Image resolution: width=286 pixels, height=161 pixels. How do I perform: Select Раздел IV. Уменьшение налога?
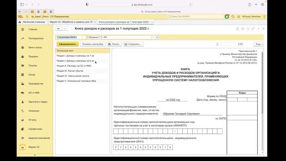tap(82, 76)
